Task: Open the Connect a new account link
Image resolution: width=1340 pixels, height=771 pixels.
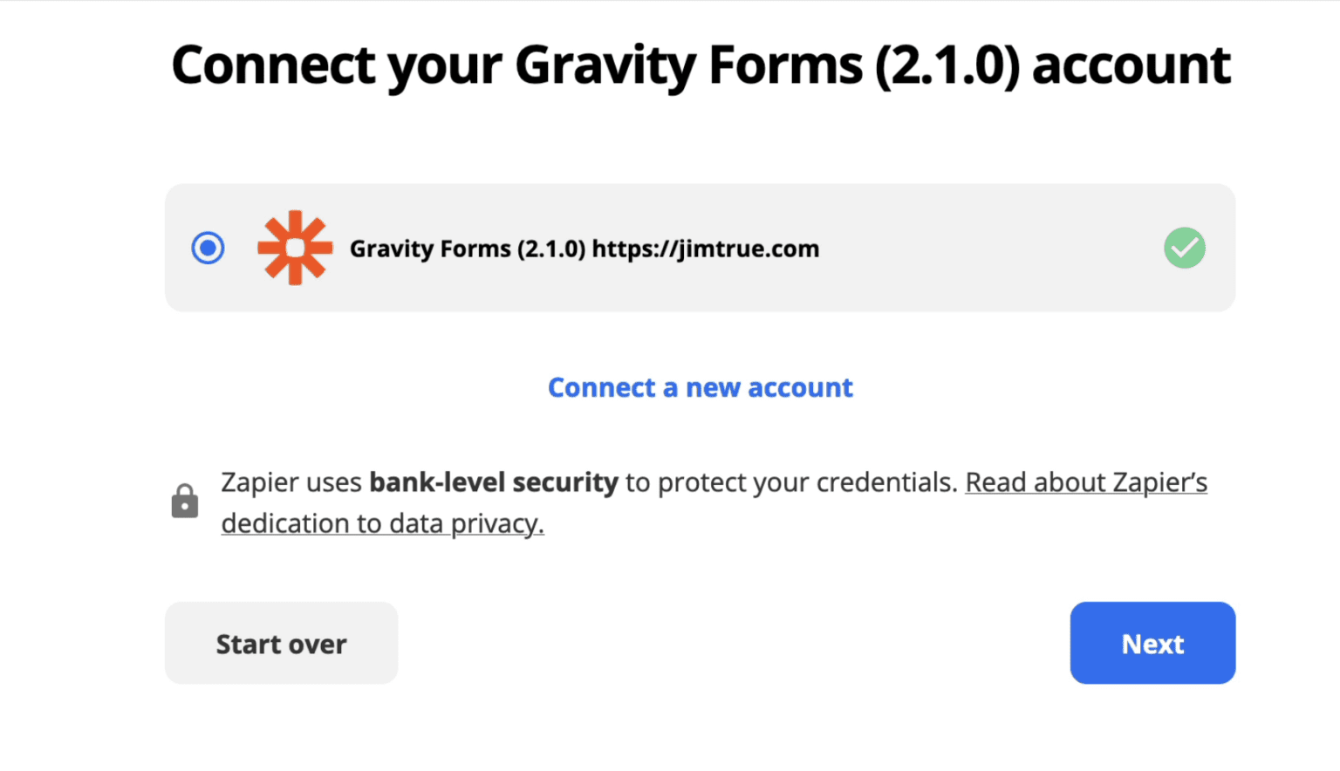Action: pos(701,387)
